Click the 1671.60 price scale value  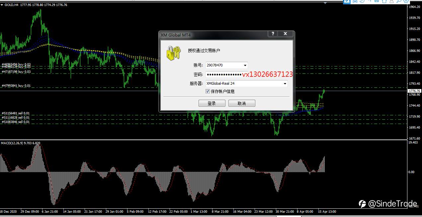point(415,138)
